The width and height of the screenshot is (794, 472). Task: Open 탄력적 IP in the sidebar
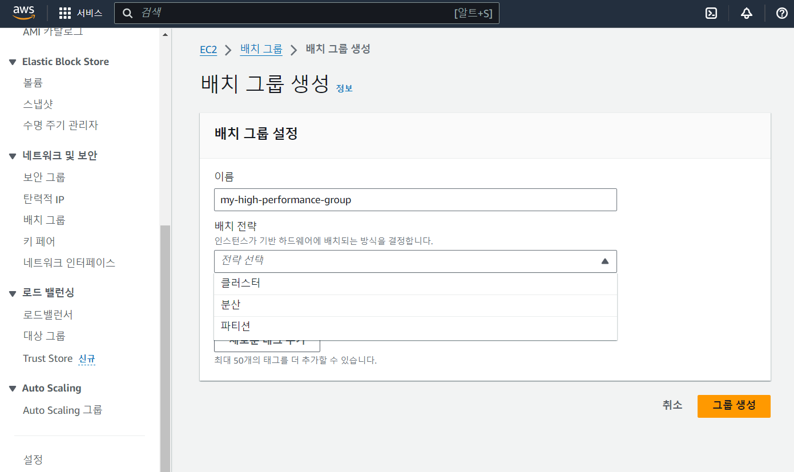pyautogui.click(x=43, y=199)
